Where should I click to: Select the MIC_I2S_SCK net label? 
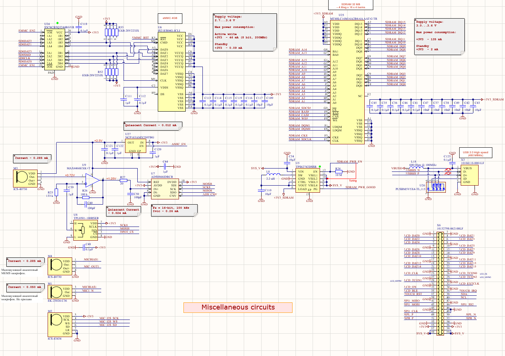click(x=109, y=318)
